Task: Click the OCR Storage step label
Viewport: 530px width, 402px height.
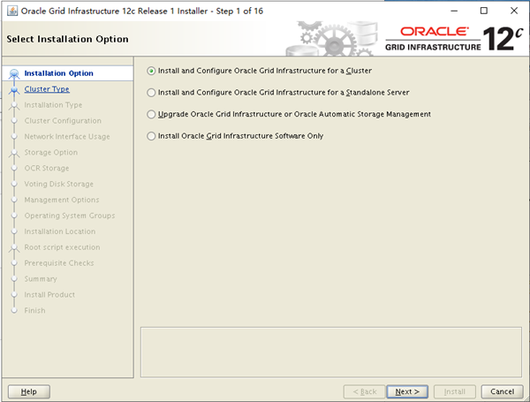Action: tap(47, 169)
